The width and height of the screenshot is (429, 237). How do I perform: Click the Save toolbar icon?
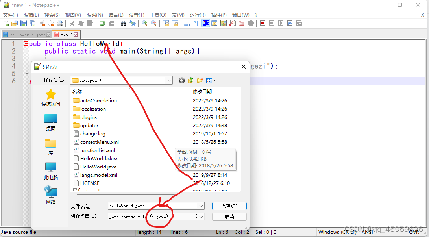[24, 23]
